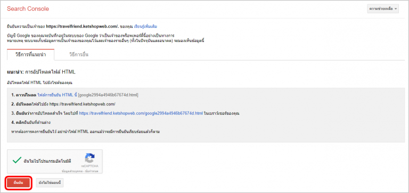Screen dimensions: 409x193
Task: Select the วิธีการที่แนะนำ tab
Action: click(x=31, y=55)
